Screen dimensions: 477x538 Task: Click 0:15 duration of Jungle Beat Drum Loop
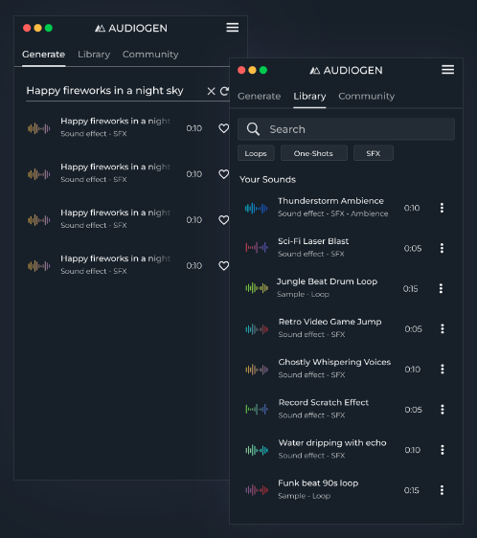tap(410, 288)
